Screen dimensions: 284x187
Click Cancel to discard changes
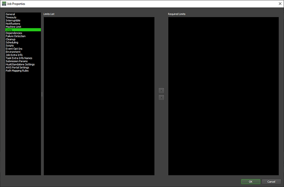[271, 182]
